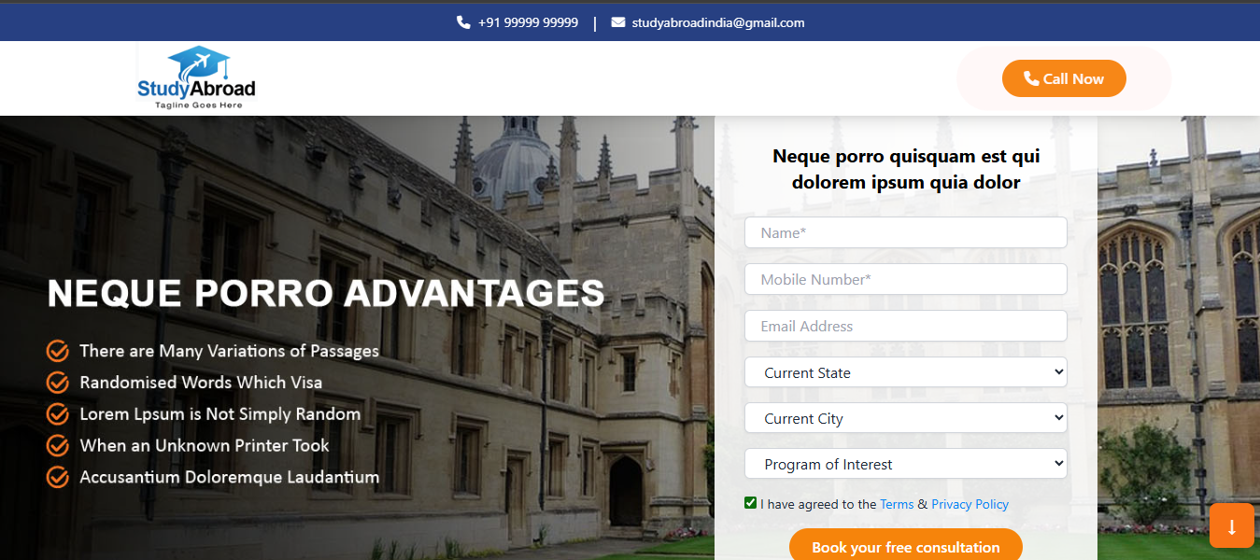Click checkmark icon beside 'When an Unknown Printer'
Viewport: 1260px width, 560px height.
click(x=58, y=446)
